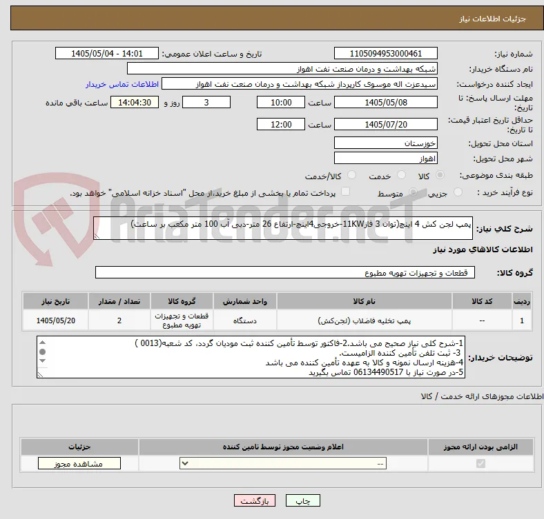Select the متوسط purchase type radio
Viewport: 544px width, 519px height.
[x=413, y=192]
